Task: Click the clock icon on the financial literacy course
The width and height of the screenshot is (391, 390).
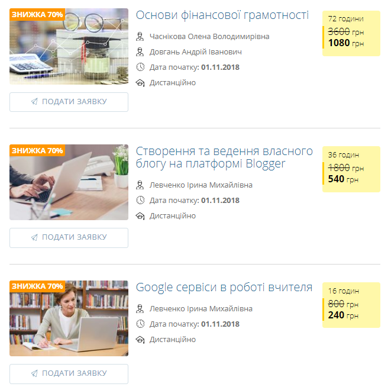Action: click(x=140, y=67)
